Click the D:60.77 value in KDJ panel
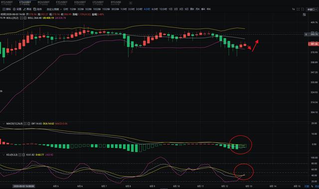 tap(40, 155)
